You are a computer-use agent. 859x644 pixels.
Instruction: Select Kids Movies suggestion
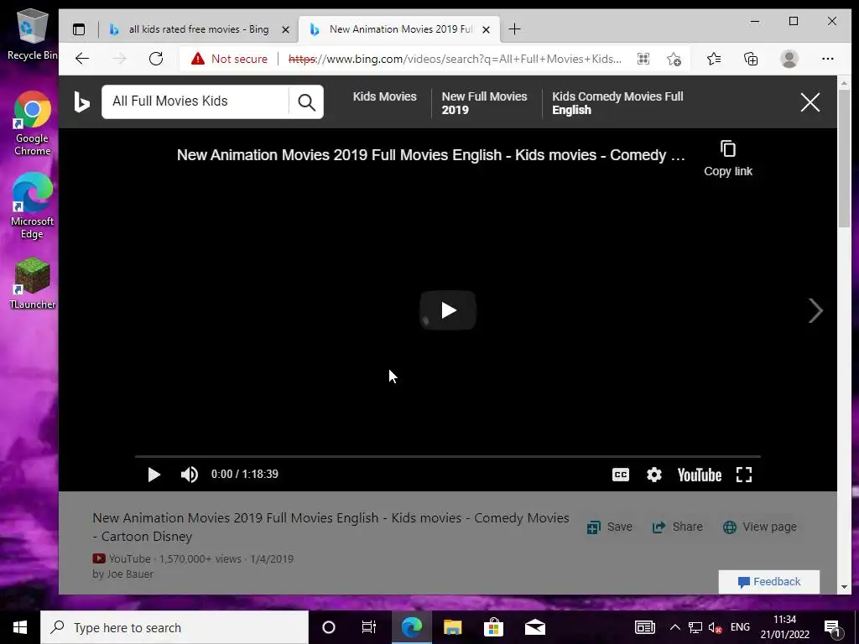384,96
